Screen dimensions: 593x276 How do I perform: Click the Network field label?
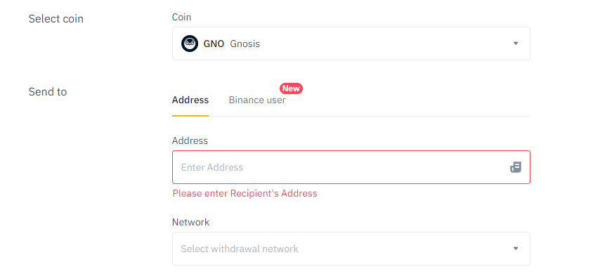tap(190, 223)
